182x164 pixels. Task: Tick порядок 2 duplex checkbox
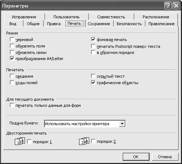(x=93, y=141)
